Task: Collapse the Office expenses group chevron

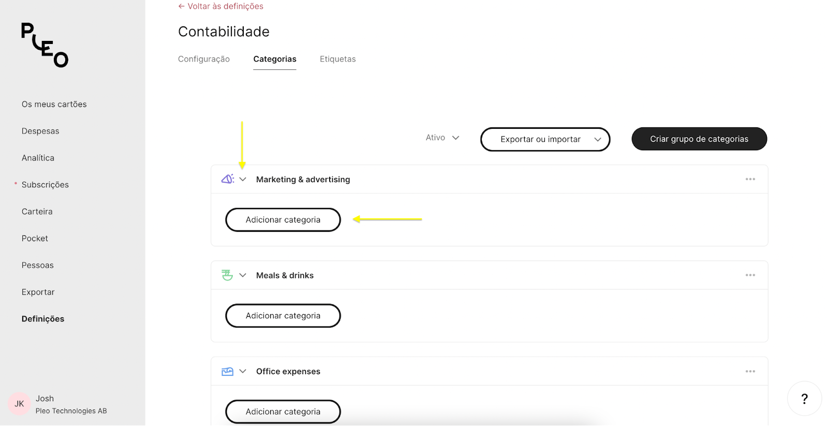Action: pyautogui.click(x=243, y=372)
